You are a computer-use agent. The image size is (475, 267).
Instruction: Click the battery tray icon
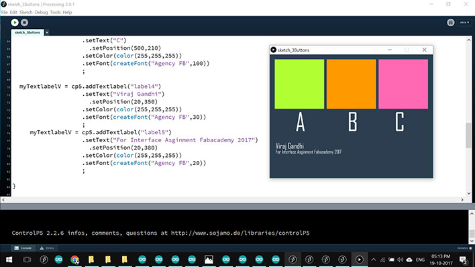tap(391, 260)
